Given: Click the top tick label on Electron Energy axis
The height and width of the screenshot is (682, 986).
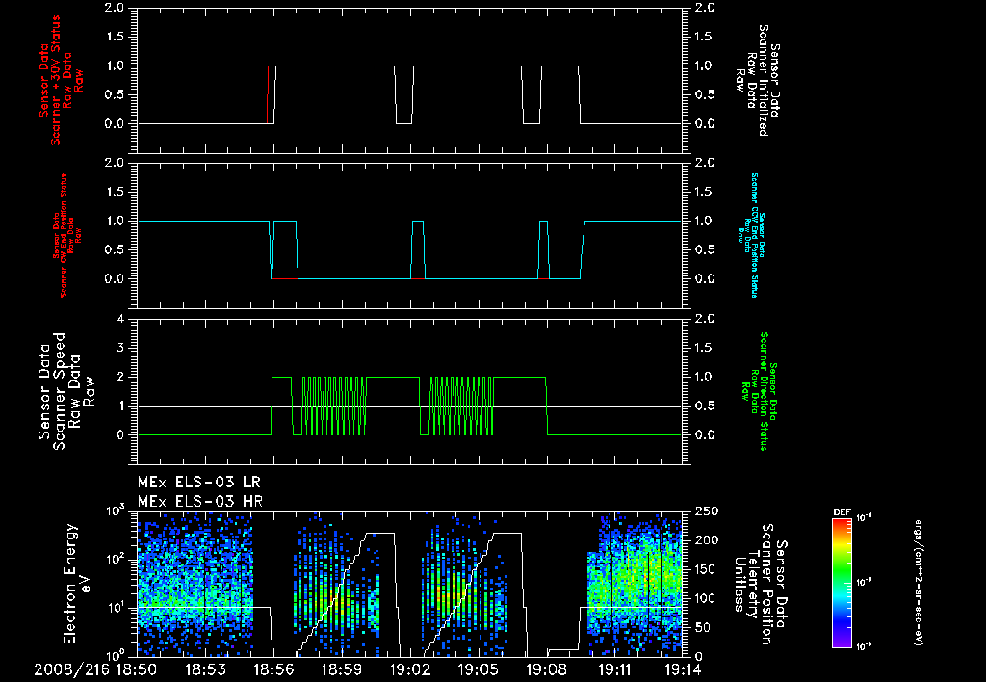Looking at the screenshot, I should (116, 510).
